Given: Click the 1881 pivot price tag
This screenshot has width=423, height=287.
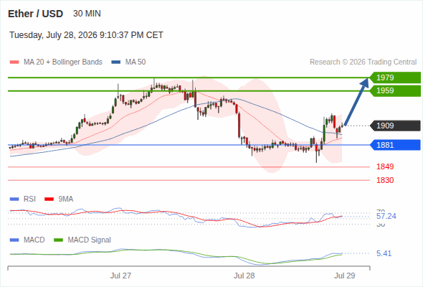Looking at the screenshot, I should point(395,145).
